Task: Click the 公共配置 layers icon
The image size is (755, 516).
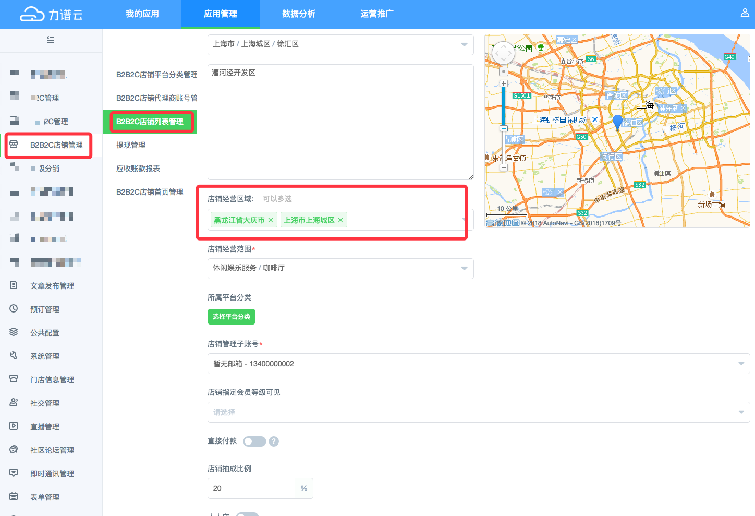Action: (14, 332)
